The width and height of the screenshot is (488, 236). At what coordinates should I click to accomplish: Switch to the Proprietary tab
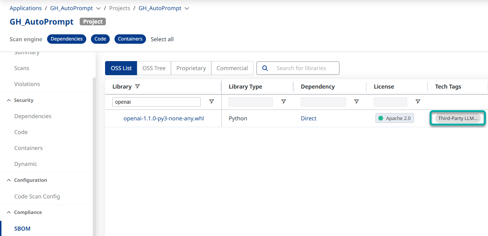point(191,68)
